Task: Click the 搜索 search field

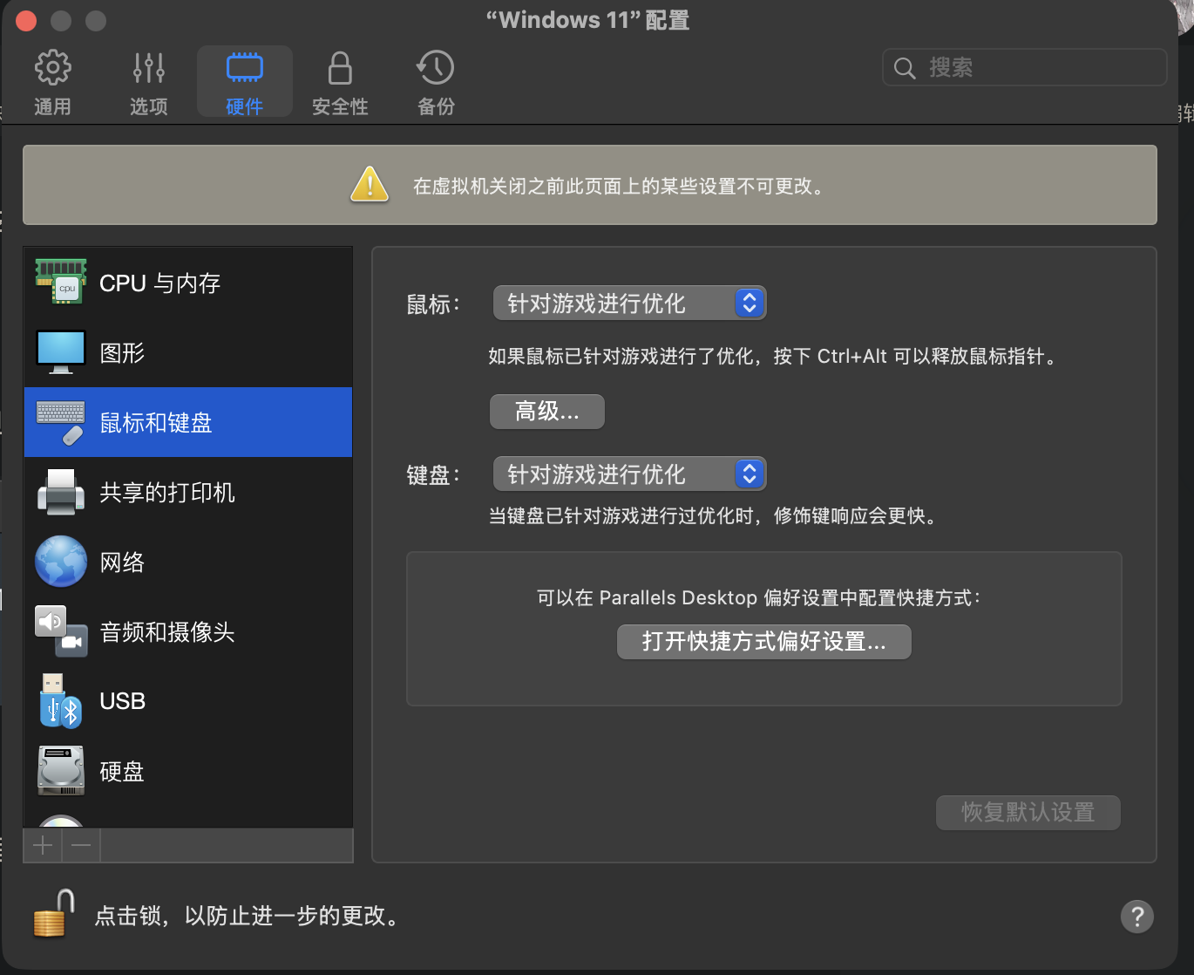Action: tap(1025, 67)
